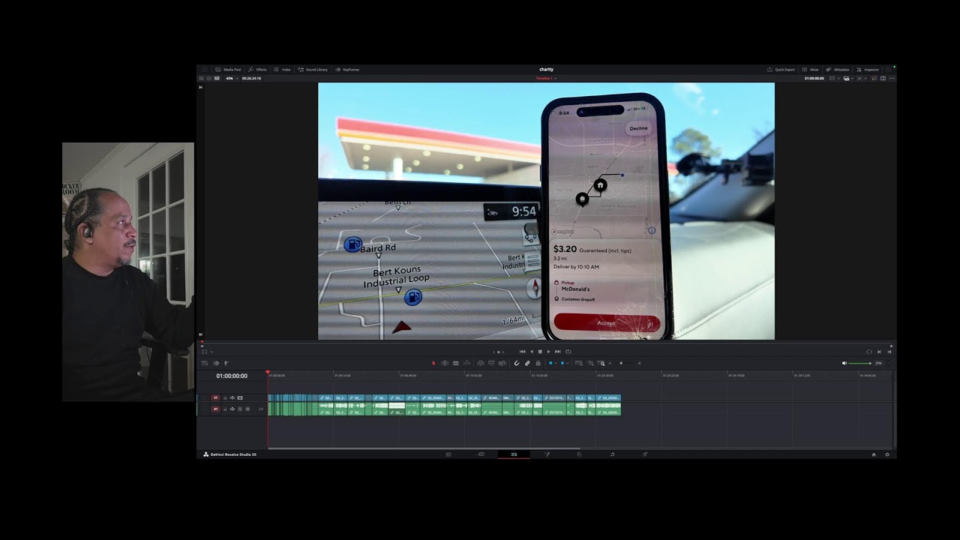960x540 pixels.
Task: Lock the A1 audio track
Action: click(x=225, y=409)
